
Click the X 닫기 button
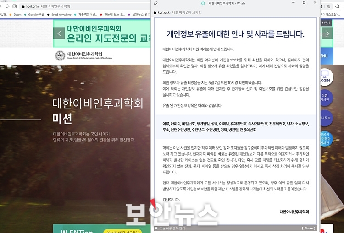[x=326, y=23]
